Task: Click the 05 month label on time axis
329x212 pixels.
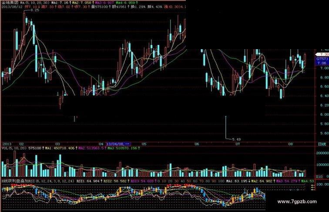Action: pos(144,144)
